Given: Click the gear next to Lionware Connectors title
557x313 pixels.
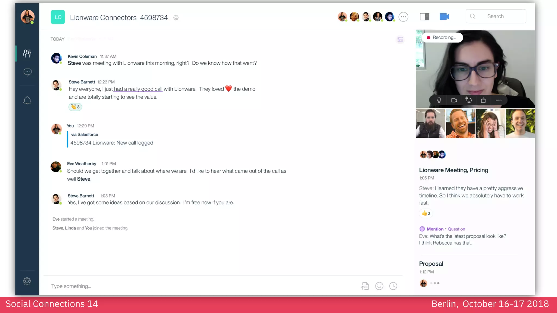Looking at the screenshot, I should [x=176, y=18].
